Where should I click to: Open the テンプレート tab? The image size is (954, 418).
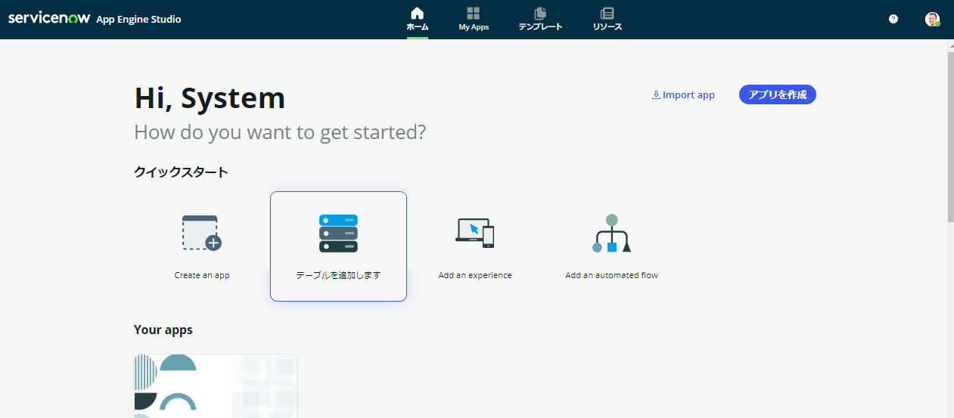tap(540, 20)
